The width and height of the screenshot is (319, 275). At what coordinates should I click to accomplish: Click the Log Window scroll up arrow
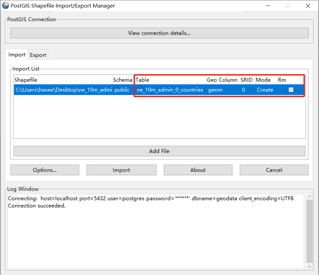[x=309, y=196]
